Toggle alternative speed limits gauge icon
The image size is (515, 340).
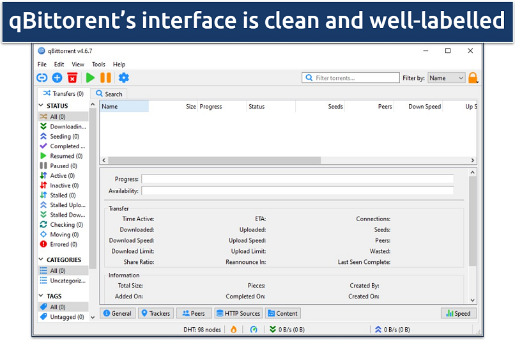[x=254, y=330]
